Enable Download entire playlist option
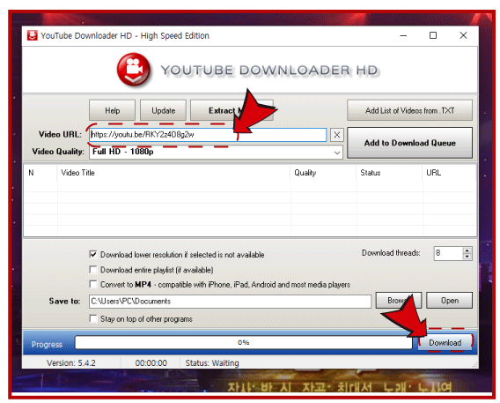This screenshot has width=500, height=403. (93, 270)
